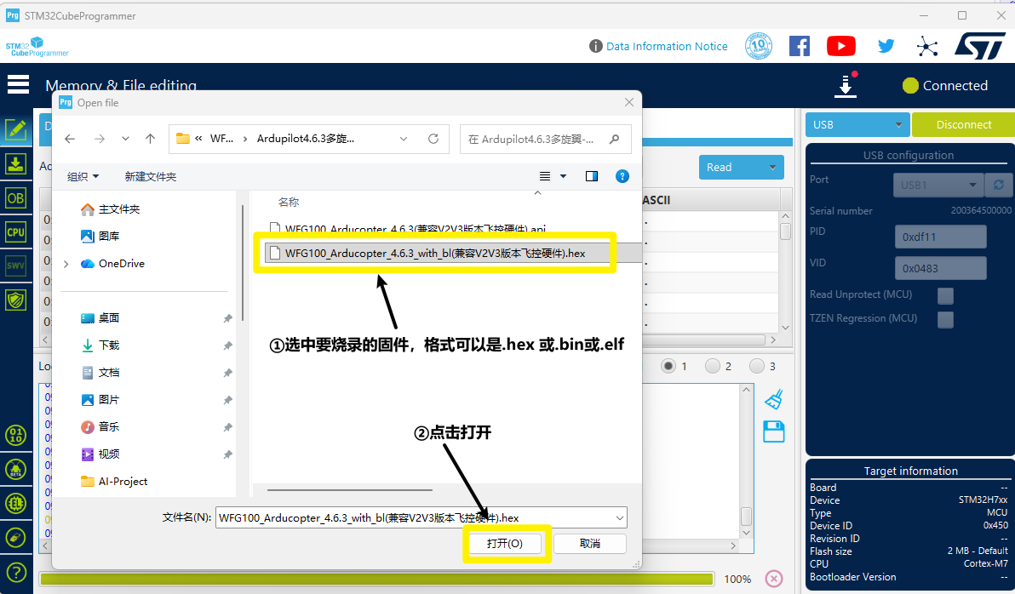Open the Option Bytes OB icon

15,198
